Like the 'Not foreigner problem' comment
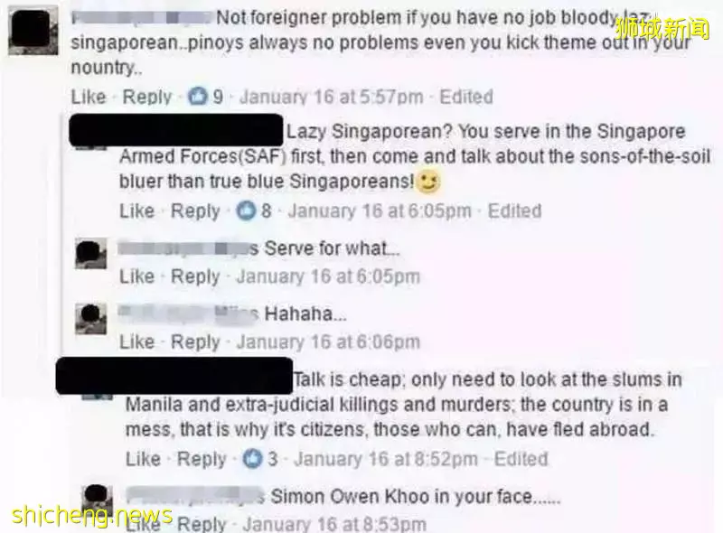 (x=89, y=97)
